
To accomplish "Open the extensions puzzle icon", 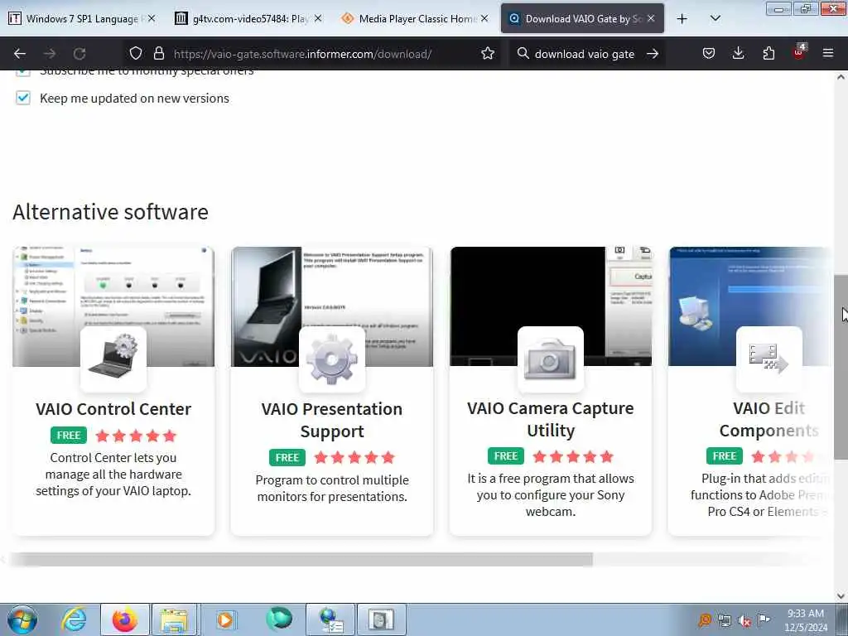I will pyautogui.click(x=768, y=53).
